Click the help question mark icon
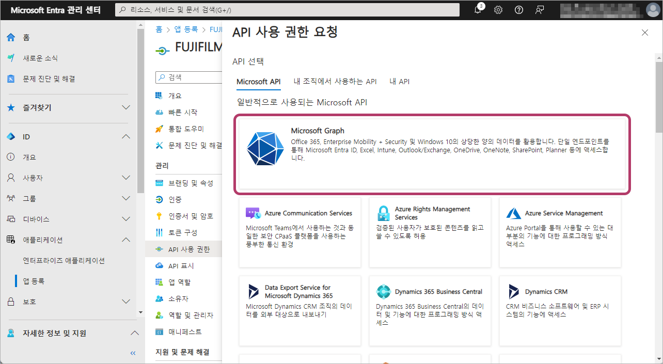This screenshot has height=364, width=663. [x=519, y=10]
